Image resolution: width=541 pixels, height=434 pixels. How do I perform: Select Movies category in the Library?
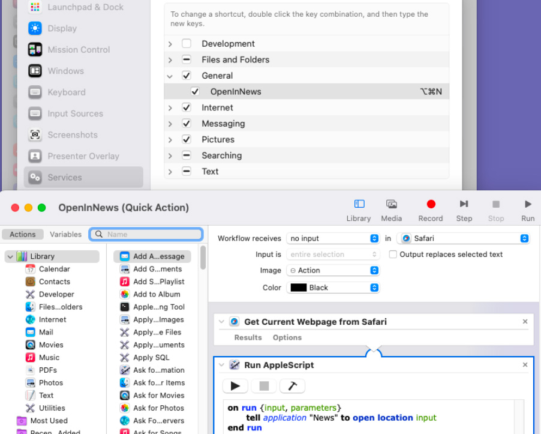(x=51, y=345)
